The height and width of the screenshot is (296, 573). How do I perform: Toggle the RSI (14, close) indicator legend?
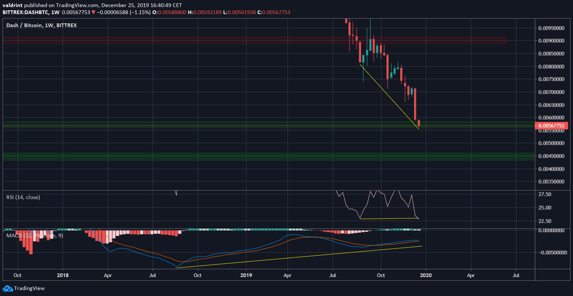[x=23, y=197]
